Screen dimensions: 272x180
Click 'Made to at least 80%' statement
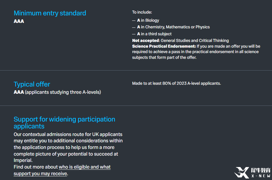pyautogui.click(x=176, y=84)
